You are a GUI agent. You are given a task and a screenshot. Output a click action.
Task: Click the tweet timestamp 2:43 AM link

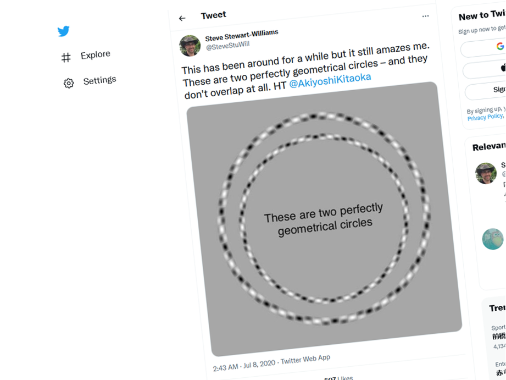click(226, 367)
